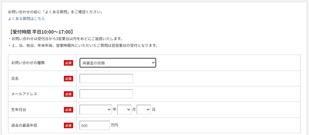The height and width of the screenshot is (135, 309).
Task: Focus the 過去の最高年収 field showing 600
Action: point(95,125)
